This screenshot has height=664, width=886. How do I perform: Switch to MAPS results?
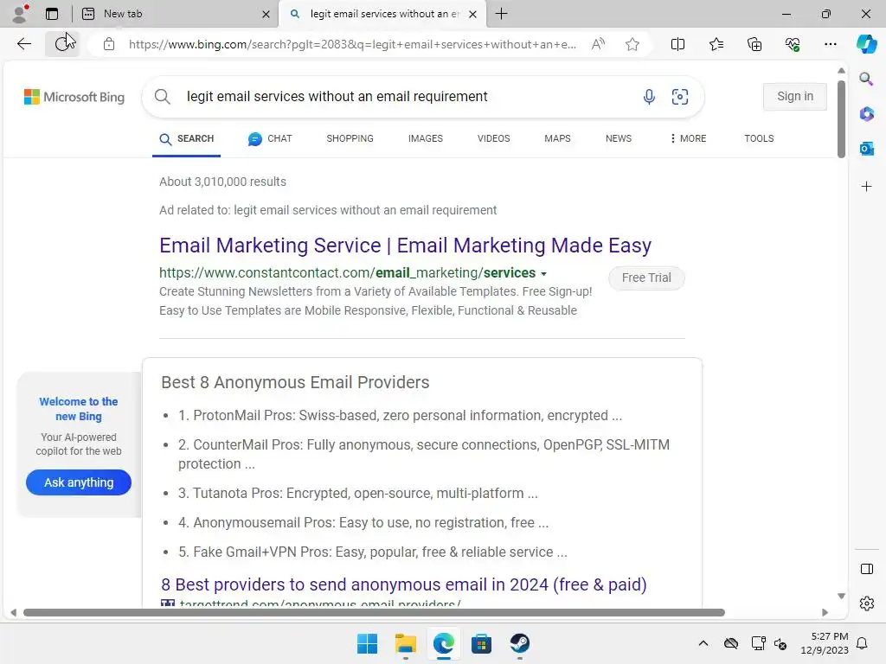[x=557, y=138]
